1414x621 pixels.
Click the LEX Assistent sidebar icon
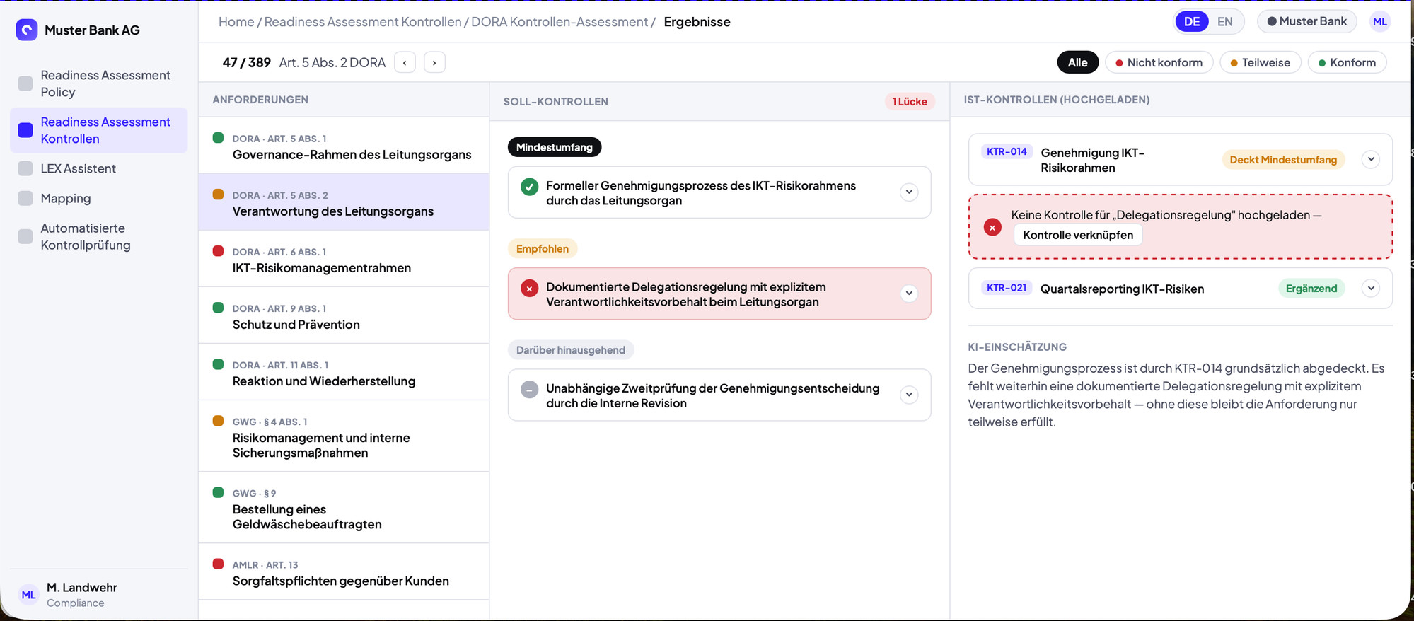tap(25, 168)
